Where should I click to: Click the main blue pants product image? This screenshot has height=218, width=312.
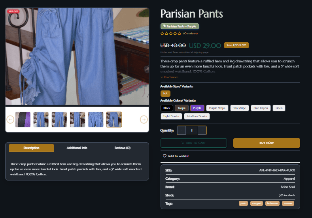(77, 56)
